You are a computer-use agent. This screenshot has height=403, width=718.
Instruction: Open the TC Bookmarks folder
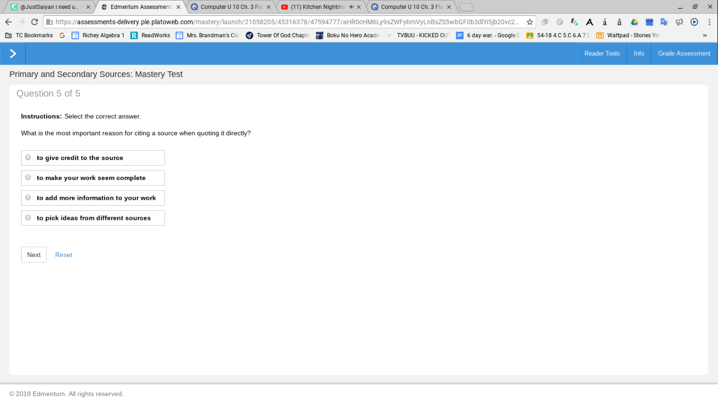click(29, 35)
